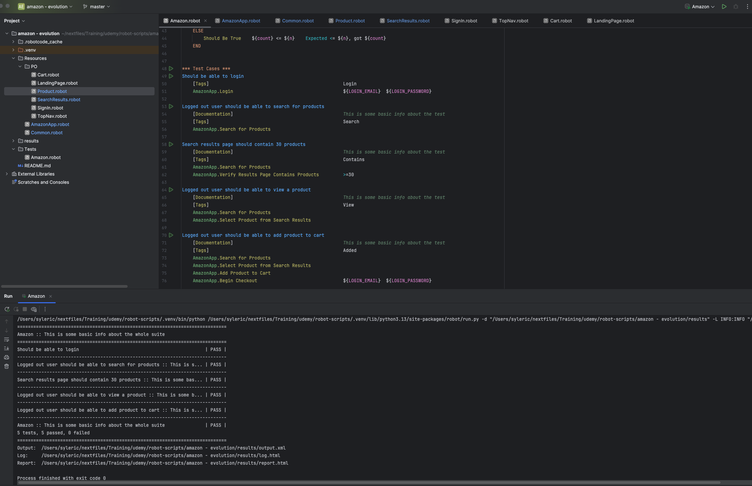Collapse the Resources folder in Project tree

click(13, 58)
